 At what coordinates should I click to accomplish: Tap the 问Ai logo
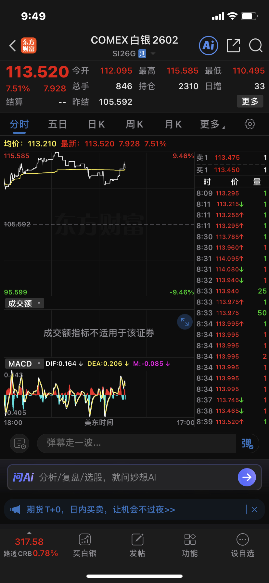(x=23, y=477)
